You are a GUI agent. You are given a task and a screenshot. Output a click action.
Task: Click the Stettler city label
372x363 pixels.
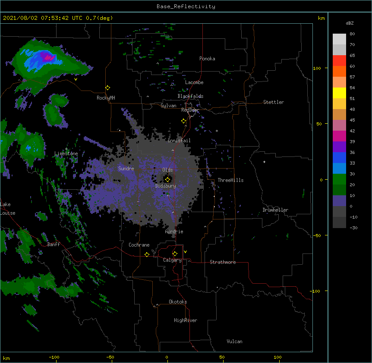point(274,102)
